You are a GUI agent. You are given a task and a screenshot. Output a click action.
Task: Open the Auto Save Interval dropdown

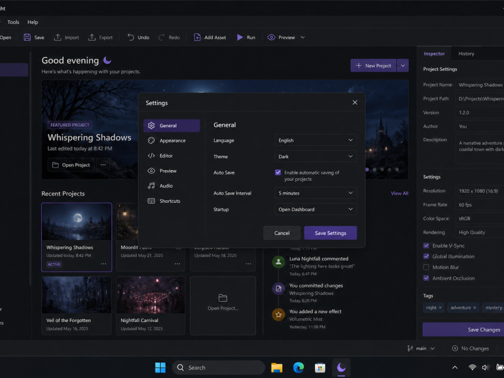pyautogui.click(x=316, y=193)
